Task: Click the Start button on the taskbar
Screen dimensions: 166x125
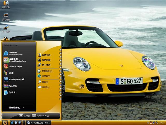Action: [x=5, y=122]
